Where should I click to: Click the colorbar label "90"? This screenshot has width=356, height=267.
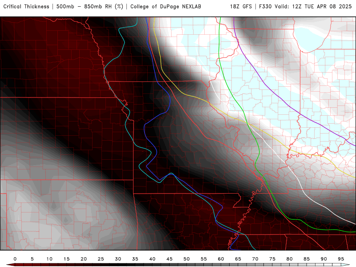click(324, 259)
